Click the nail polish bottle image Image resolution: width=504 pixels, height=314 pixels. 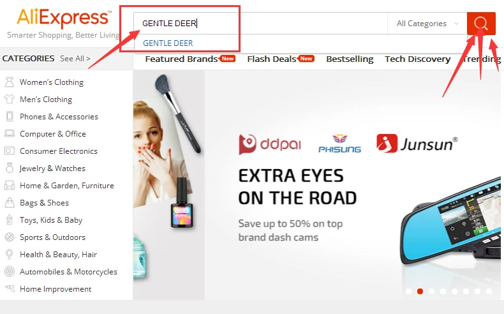(182, 203)
